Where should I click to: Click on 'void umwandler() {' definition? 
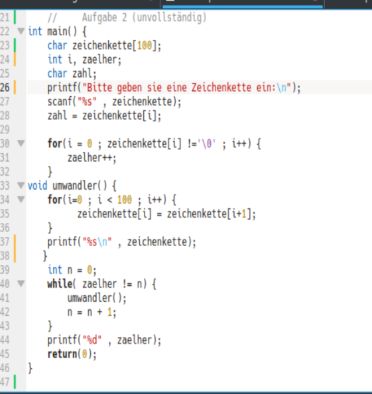(72, 186)
